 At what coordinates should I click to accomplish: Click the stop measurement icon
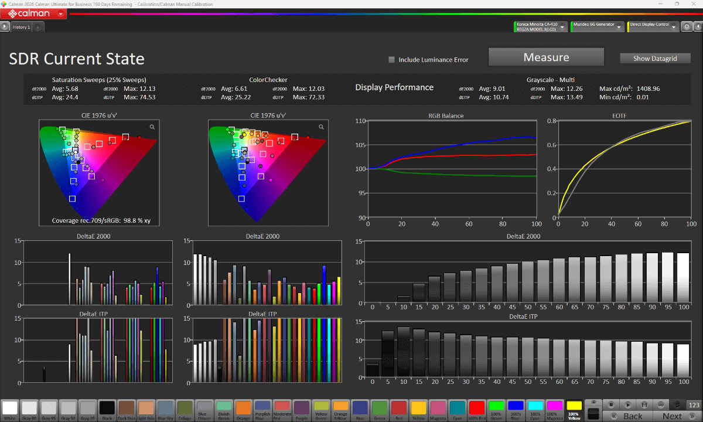point(610,404)
